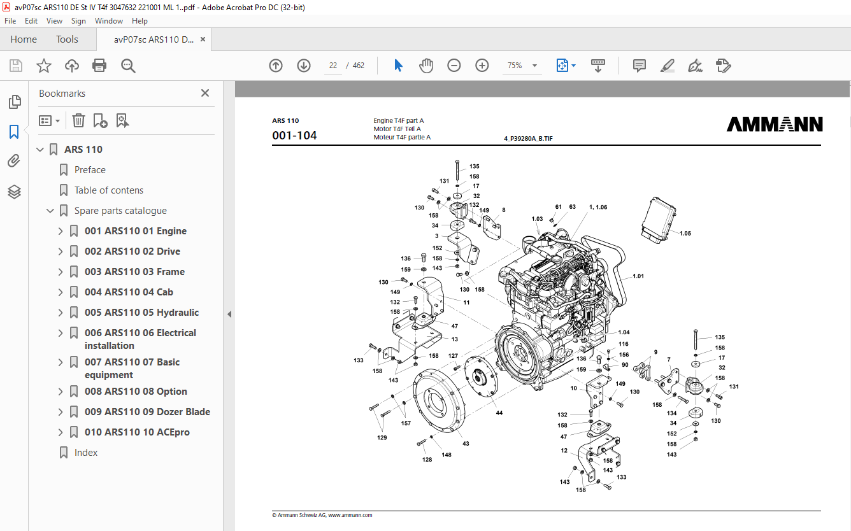The height and width of the screenshot is (531, 851).
Task: Expand 004 ARS110 04 Cab bookmark
Action: click(x=61, y=292)
